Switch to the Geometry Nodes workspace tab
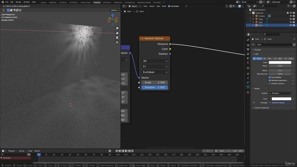The width and height of the screenshot is (297, 167). coord(144,2)
